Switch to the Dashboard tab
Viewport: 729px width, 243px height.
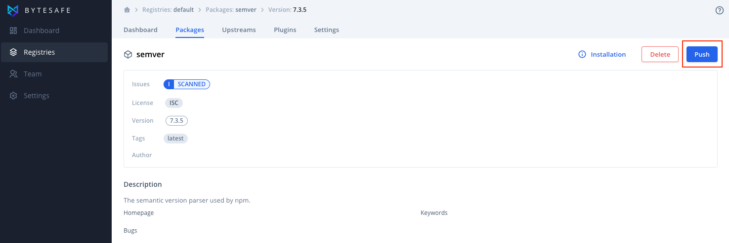(140, 30)
